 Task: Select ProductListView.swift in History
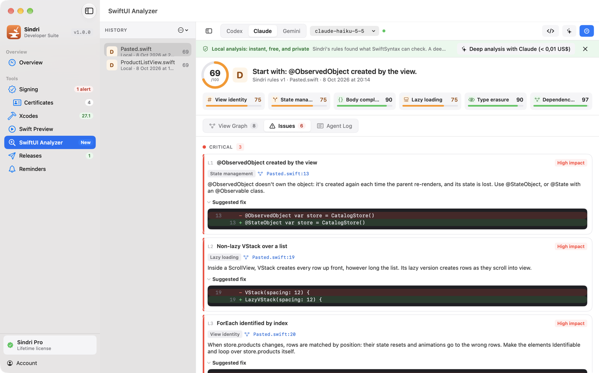coord(148,65)
